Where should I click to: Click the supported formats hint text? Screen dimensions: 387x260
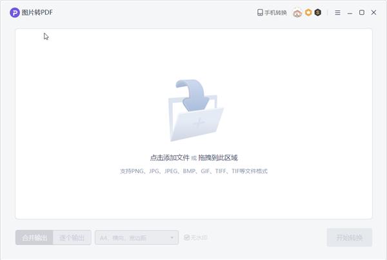(x=193, y=171)
